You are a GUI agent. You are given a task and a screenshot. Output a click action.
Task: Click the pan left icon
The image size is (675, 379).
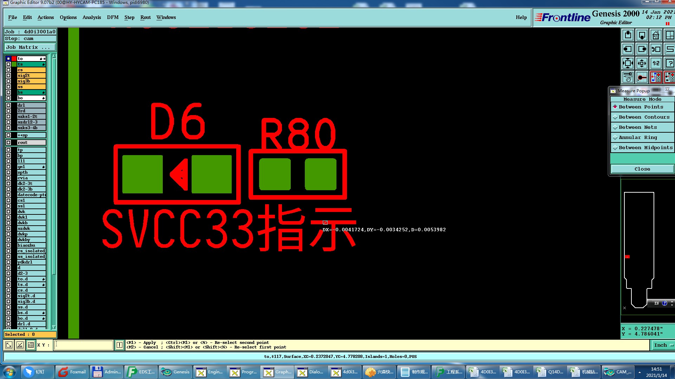(628, 49)
